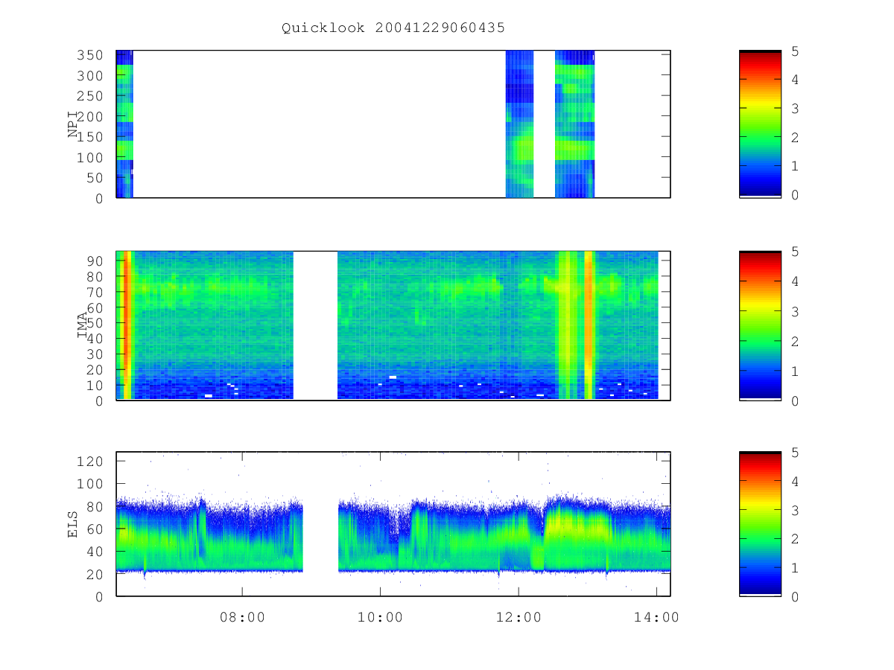
Task: Click the red-orange stripe in IMA plot near 13:00
Action: [x=589, y=325]
